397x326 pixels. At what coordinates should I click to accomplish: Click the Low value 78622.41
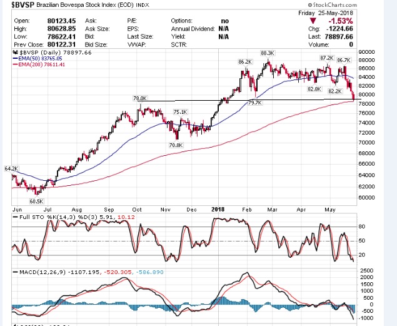coord(61,37)
